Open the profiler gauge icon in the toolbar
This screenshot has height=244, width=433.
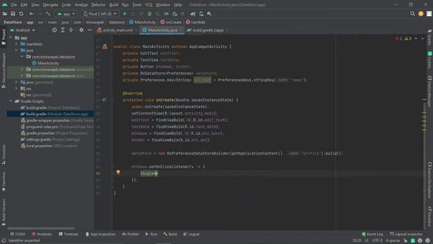tap(166, 14)
